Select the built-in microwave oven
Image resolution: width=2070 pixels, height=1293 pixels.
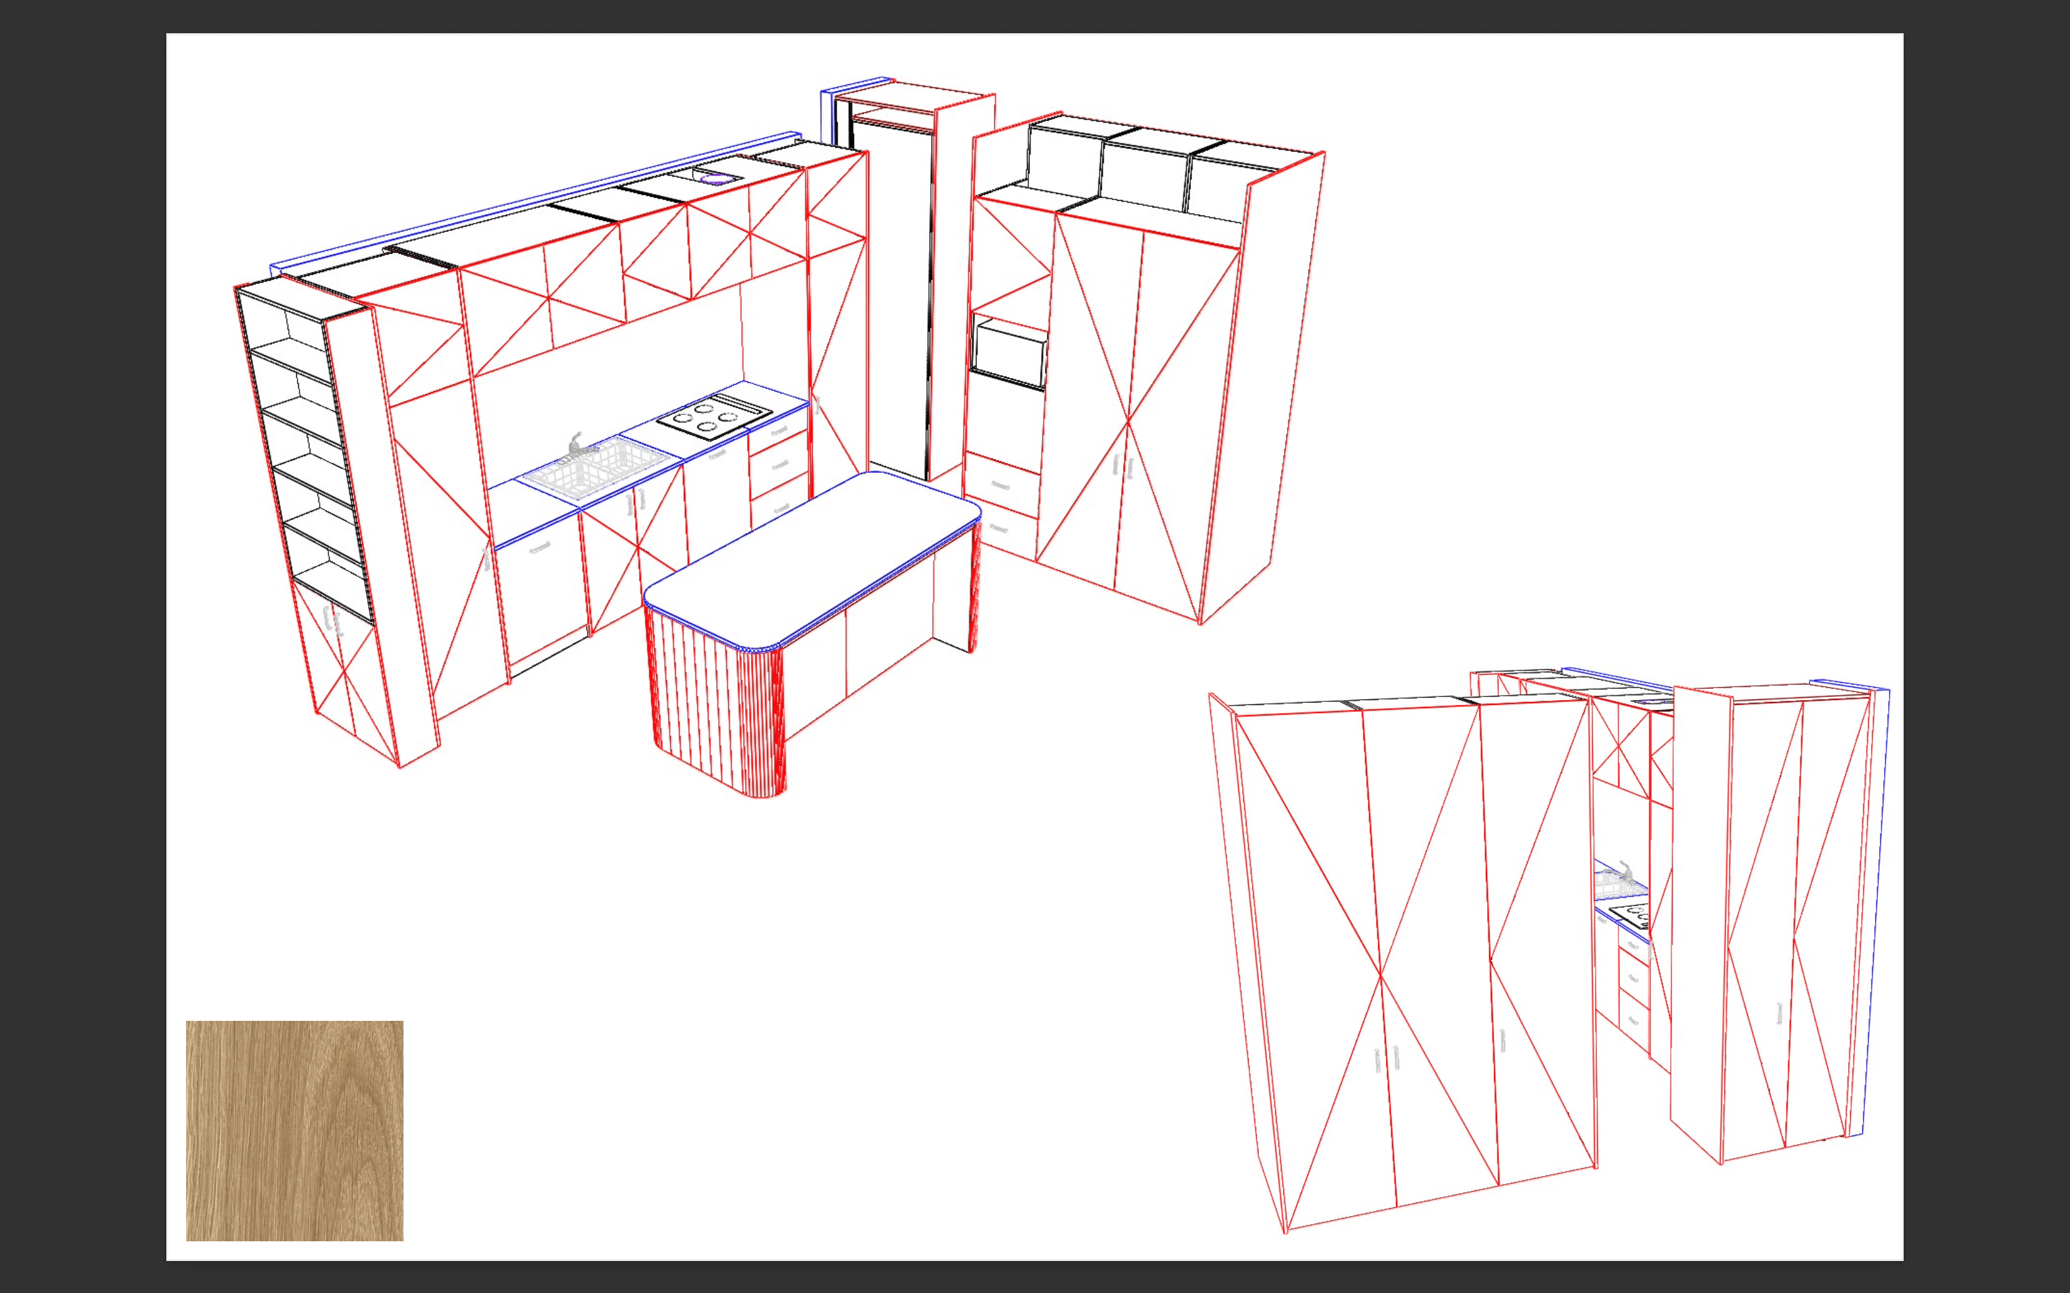(x=1009, y=353)
